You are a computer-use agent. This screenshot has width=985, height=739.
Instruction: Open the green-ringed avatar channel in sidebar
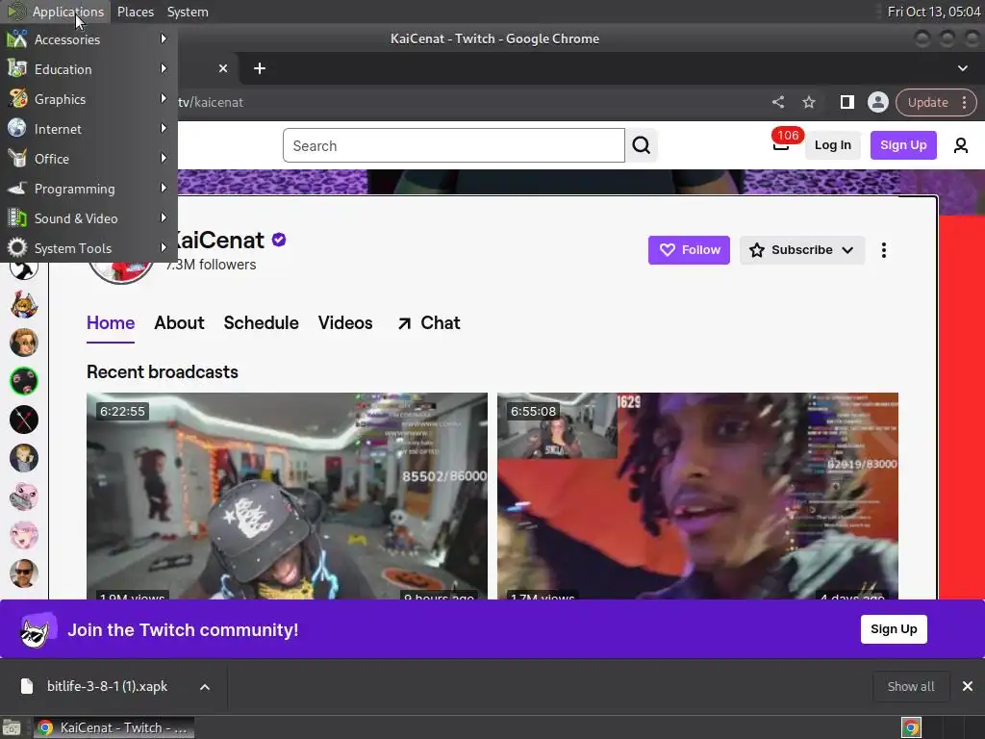[x=24, y=381]
